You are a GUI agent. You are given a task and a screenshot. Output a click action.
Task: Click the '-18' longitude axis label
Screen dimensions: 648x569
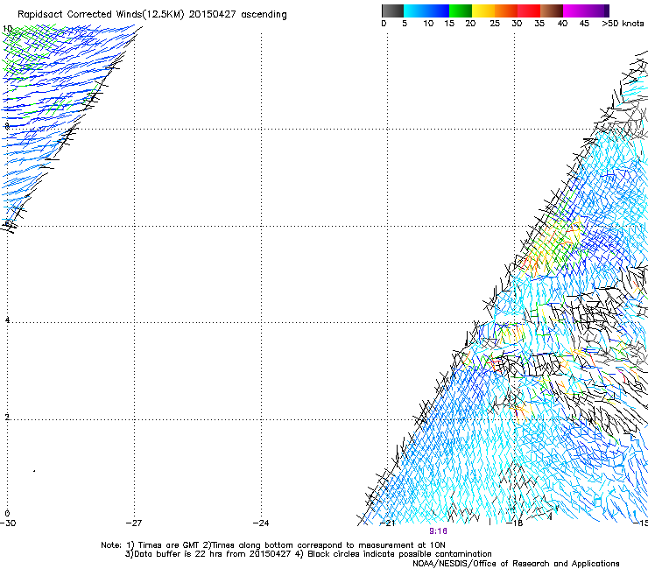(x=515, y=523)
